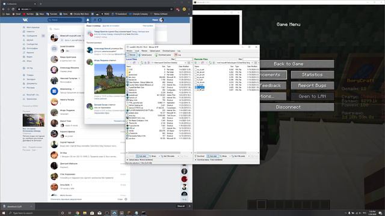Expand the Upload status section

pos(128,160)
